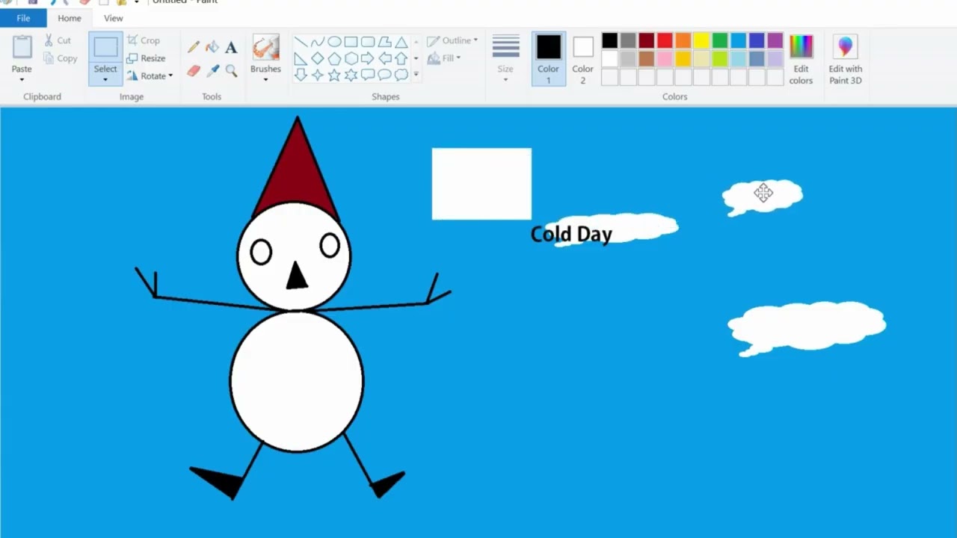The height and width of the screenshot is (538, 957).
Task: Open the shape Fill dropdown
Action: (x=443, y=58)
